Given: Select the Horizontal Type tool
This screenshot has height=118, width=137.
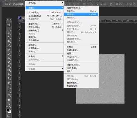Looking at the screenshot, I should click(9, 87).
